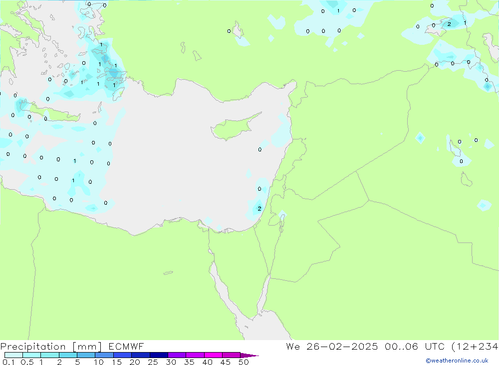
Task: Click the '25' legend scale label
Action: [x=153, y=362]
